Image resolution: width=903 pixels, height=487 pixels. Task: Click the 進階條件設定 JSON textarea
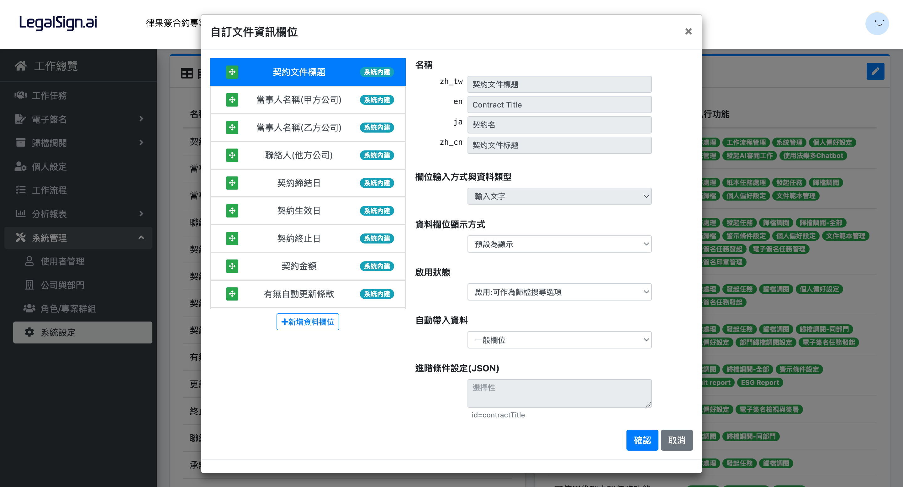[559, 393]
